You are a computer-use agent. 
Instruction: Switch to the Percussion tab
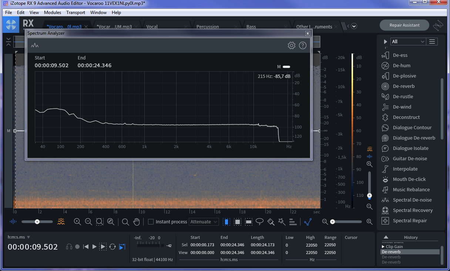208,27
